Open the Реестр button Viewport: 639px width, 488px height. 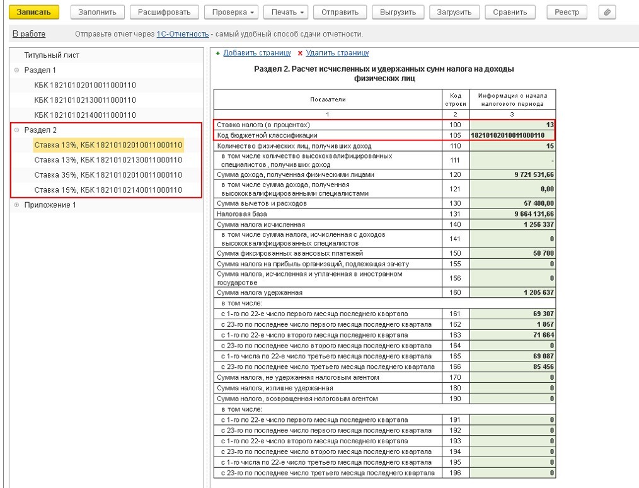(567, 12)
